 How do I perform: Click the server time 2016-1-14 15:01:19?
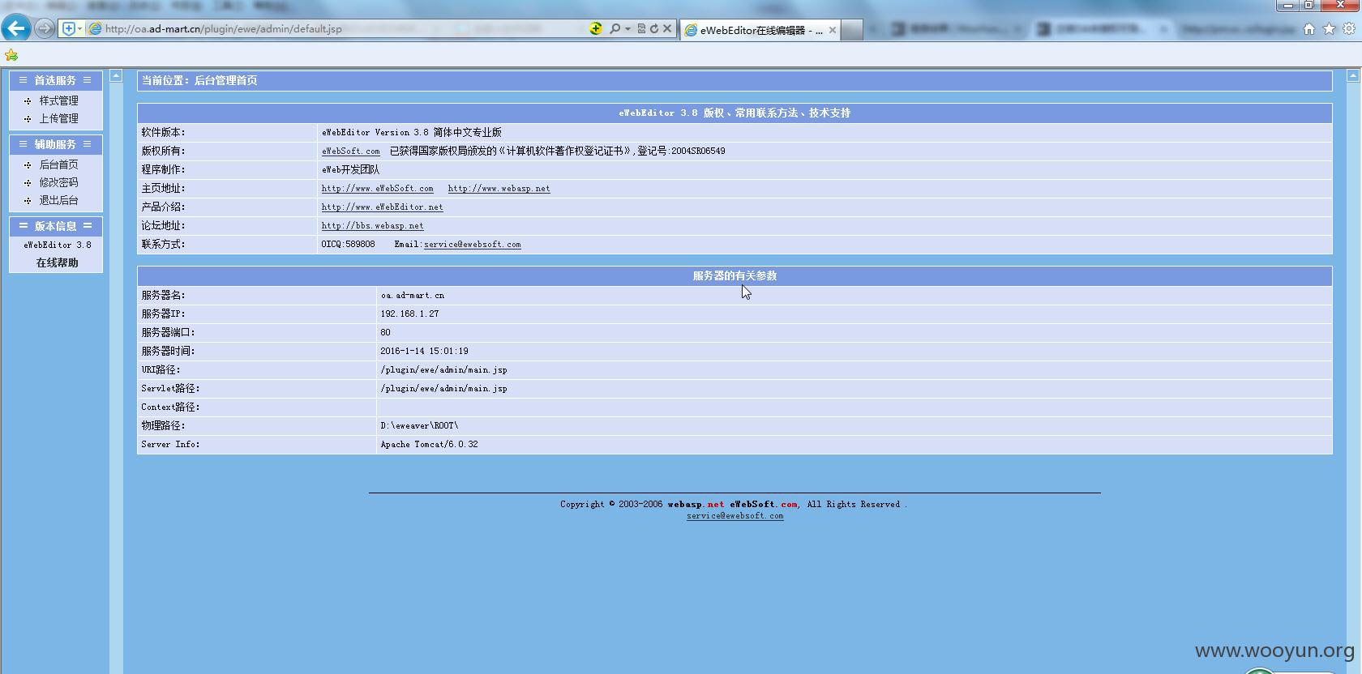tap(424, 351)
